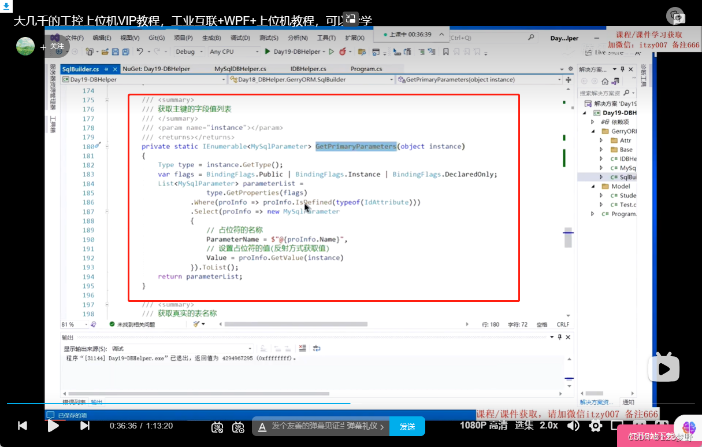Click the Clear All icon in Output toolbar
This screenshot has width=702, height=447.
(x=302, y=348)
